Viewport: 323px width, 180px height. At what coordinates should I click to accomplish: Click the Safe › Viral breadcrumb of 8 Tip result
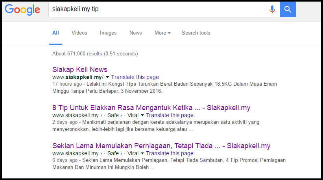[123, 115]
